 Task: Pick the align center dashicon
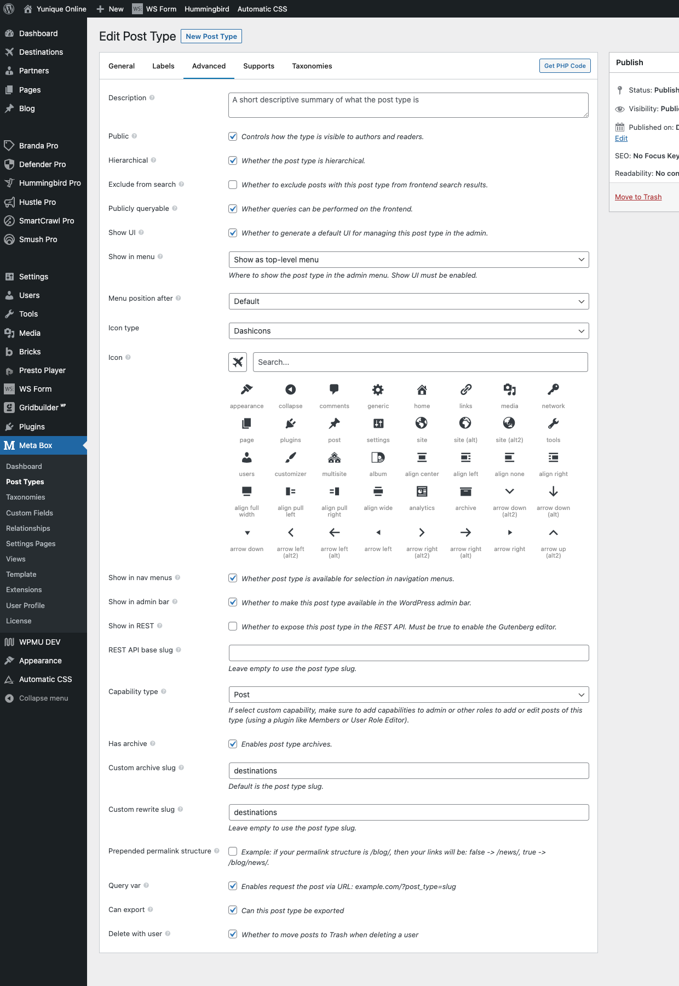click(422, 457)
